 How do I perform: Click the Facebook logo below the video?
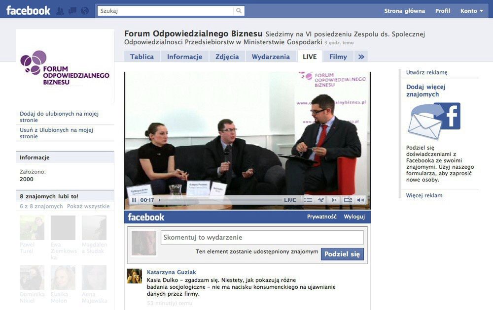tap(146, 217)
